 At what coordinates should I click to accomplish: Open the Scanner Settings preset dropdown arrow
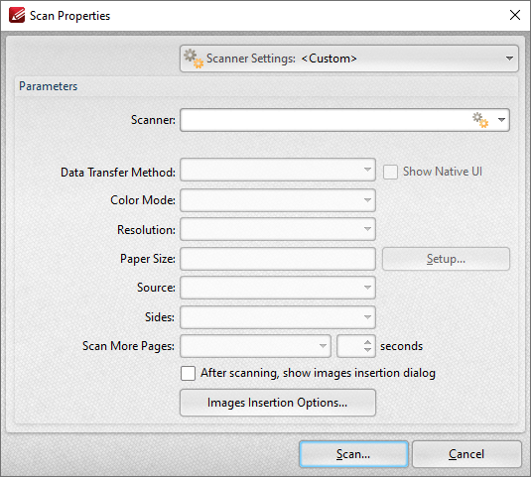tap(509, 59)
